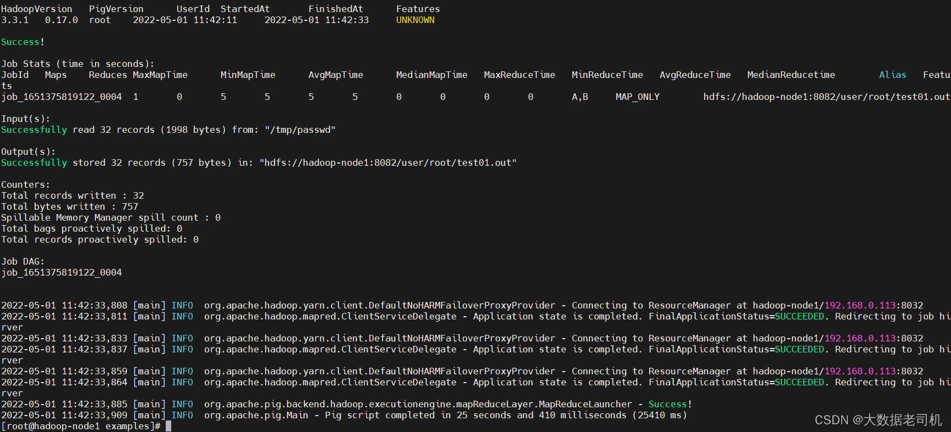Click the 'Job Stats (time in seconds):' line

click(x=78, y=64)
